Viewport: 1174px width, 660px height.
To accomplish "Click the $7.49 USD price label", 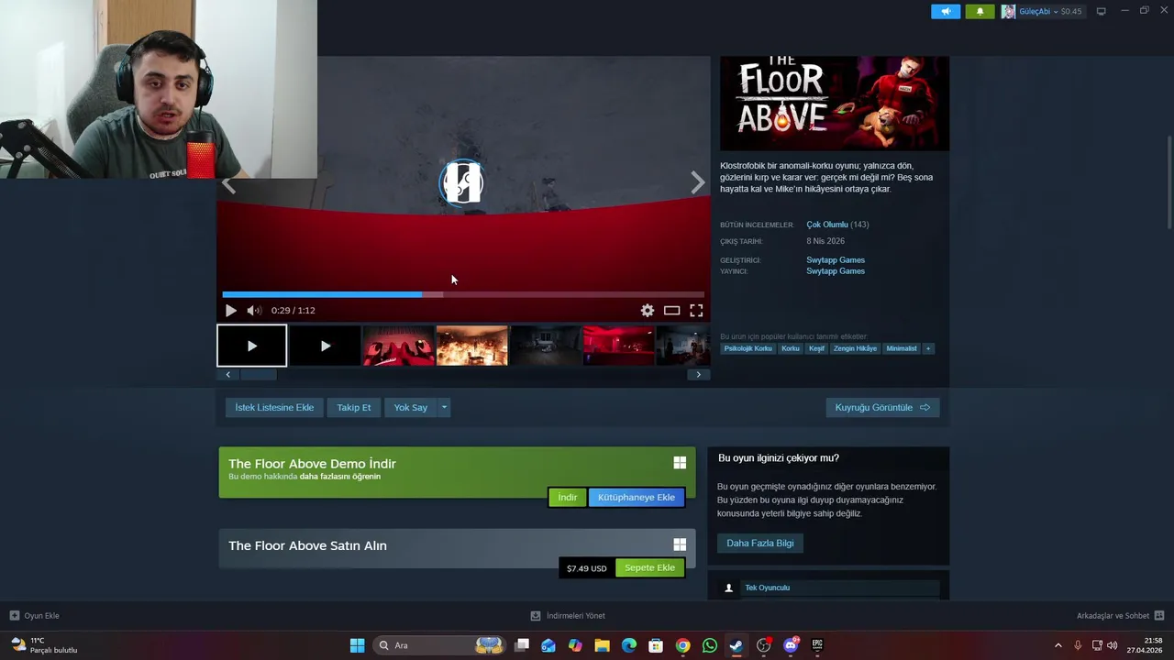I will [x=587, y=568].
